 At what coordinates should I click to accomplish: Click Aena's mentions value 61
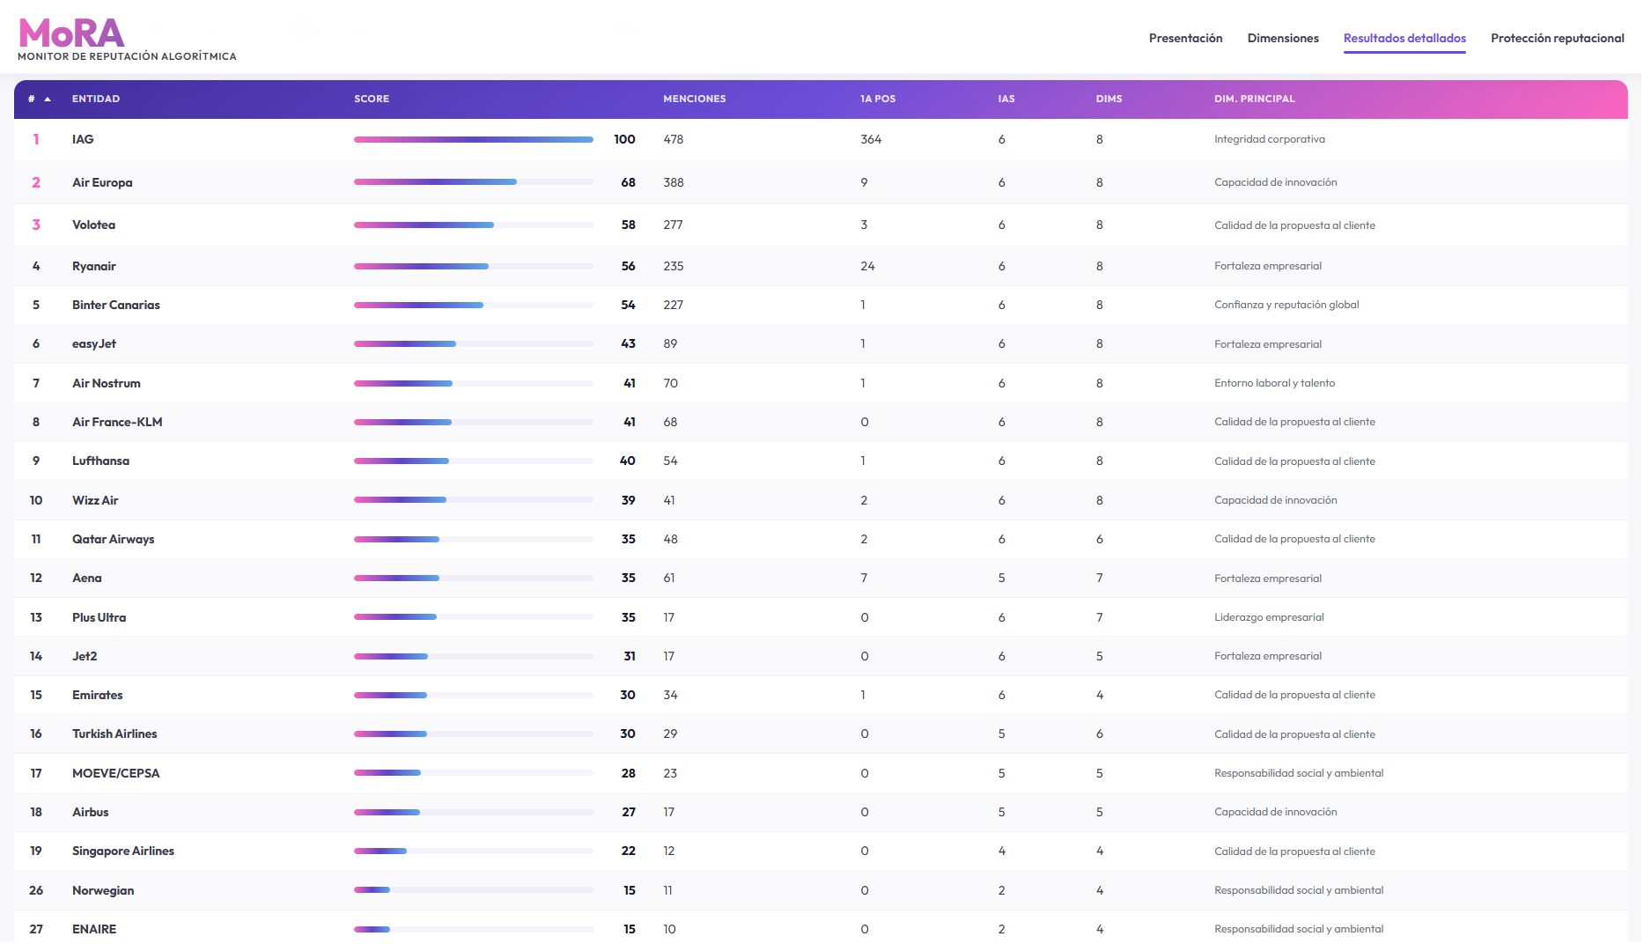tap(669, 579)
